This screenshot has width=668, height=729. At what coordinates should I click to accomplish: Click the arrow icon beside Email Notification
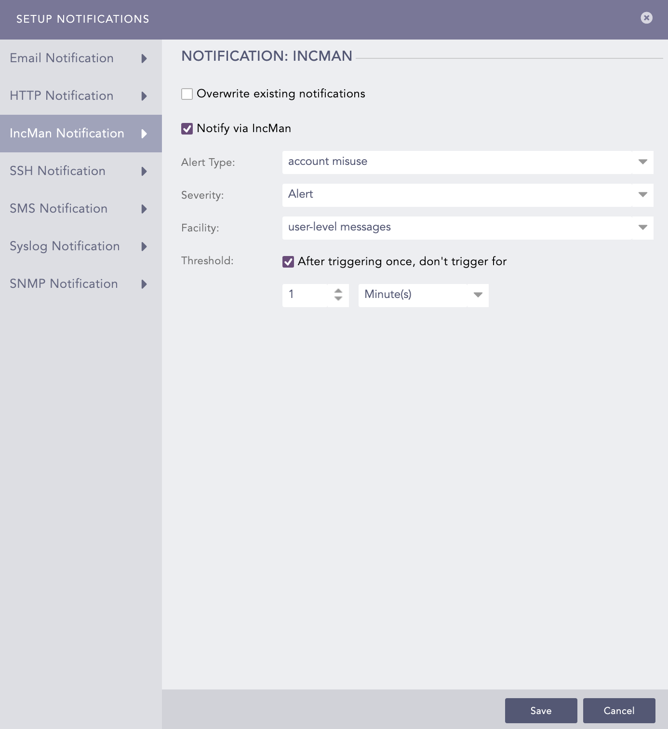pyautogui.click(x=144, y=58)
